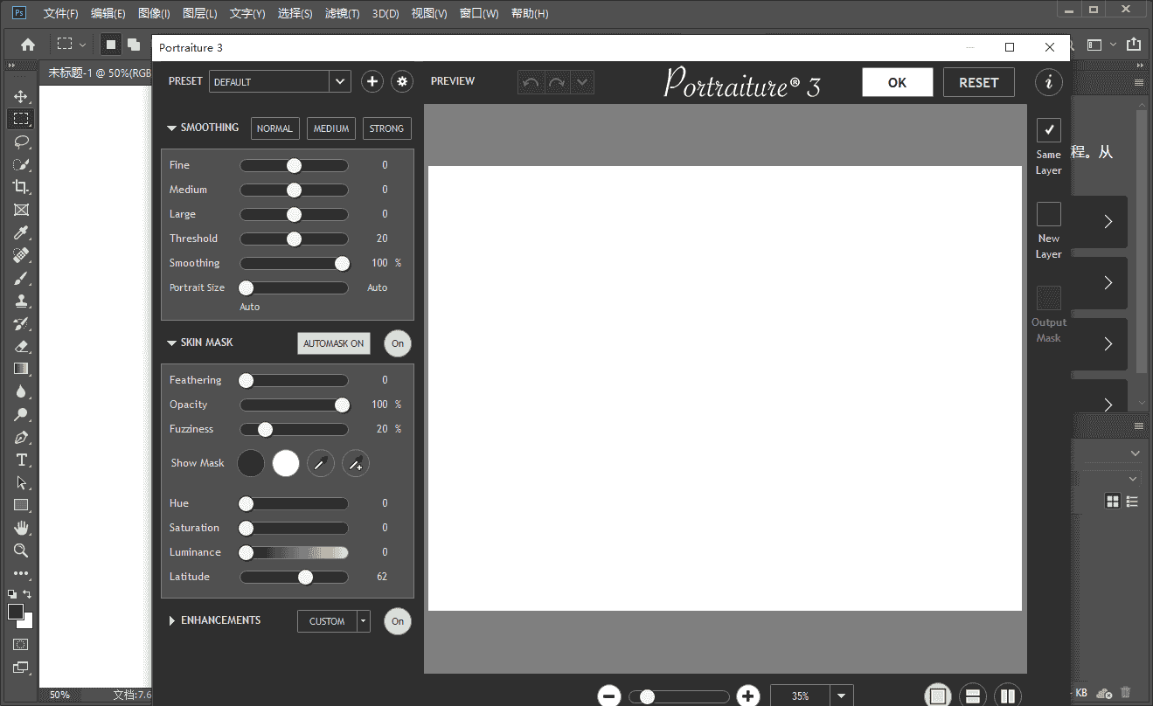
Task: Open the preview zoom percentage dropdown
Action: click(x=841, y=696)
